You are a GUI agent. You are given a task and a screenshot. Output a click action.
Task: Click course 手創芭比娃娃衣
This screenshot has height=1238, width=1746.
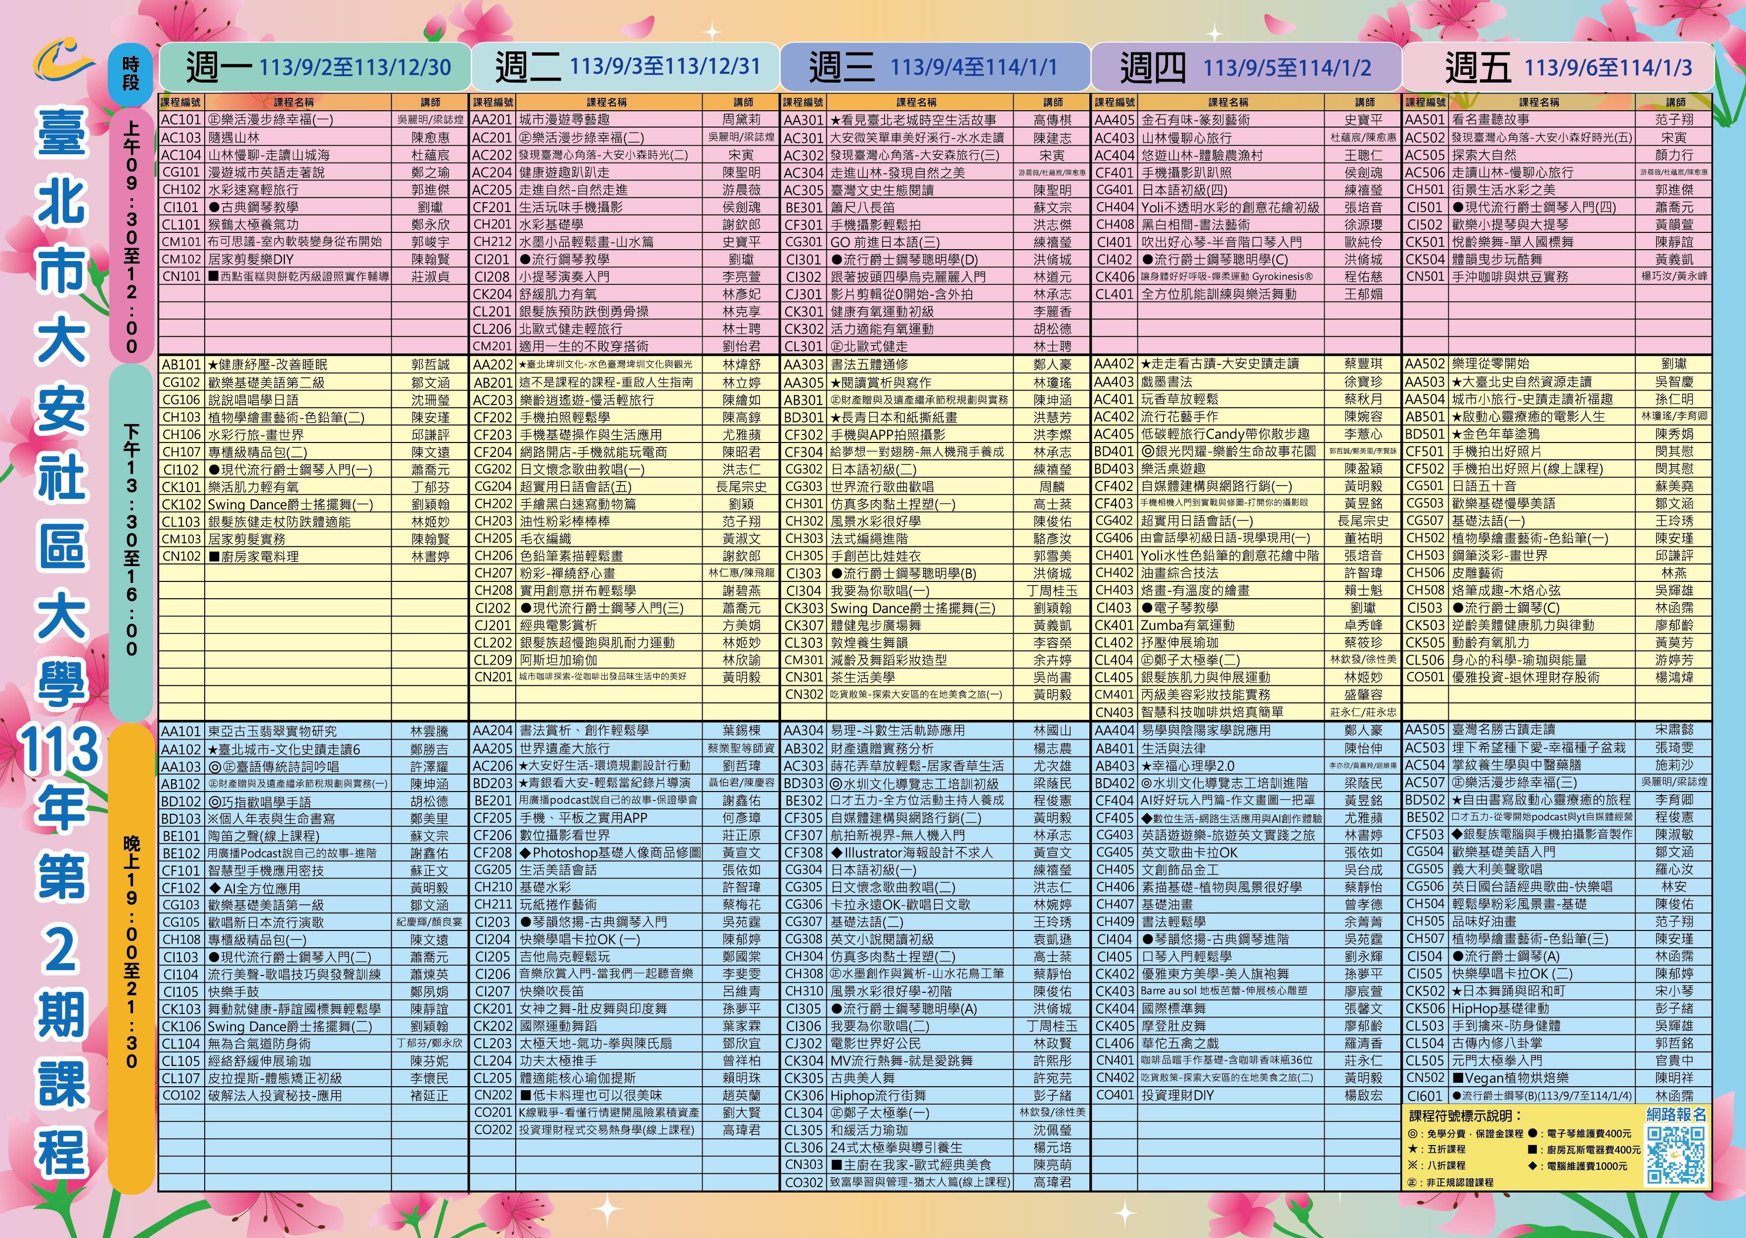[x=876, y=557]
